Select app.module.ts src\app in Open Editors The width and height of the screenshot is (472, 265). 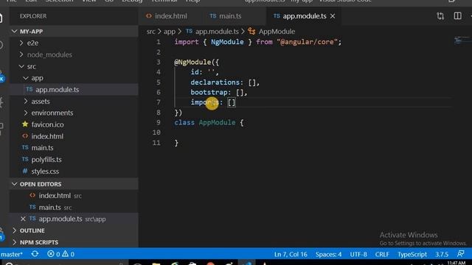[74, 219]
